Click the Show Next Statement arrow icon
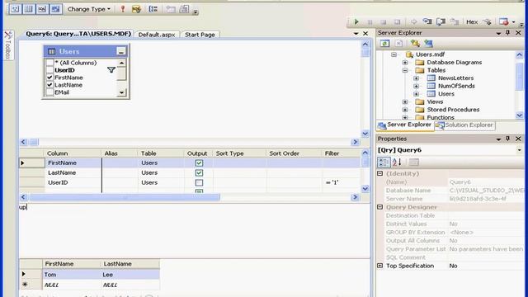Viewport: 528px width, 297px height. [x=414, y=22]
